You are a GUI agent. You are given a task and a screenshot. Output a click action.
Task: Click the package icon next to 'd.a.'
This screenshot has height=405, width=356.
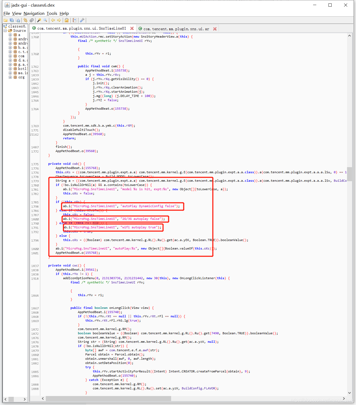tap(15, 60)
